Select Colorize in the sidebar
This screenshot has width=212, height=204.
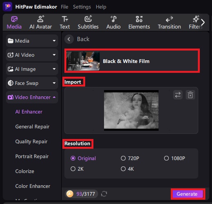(25, 171)
